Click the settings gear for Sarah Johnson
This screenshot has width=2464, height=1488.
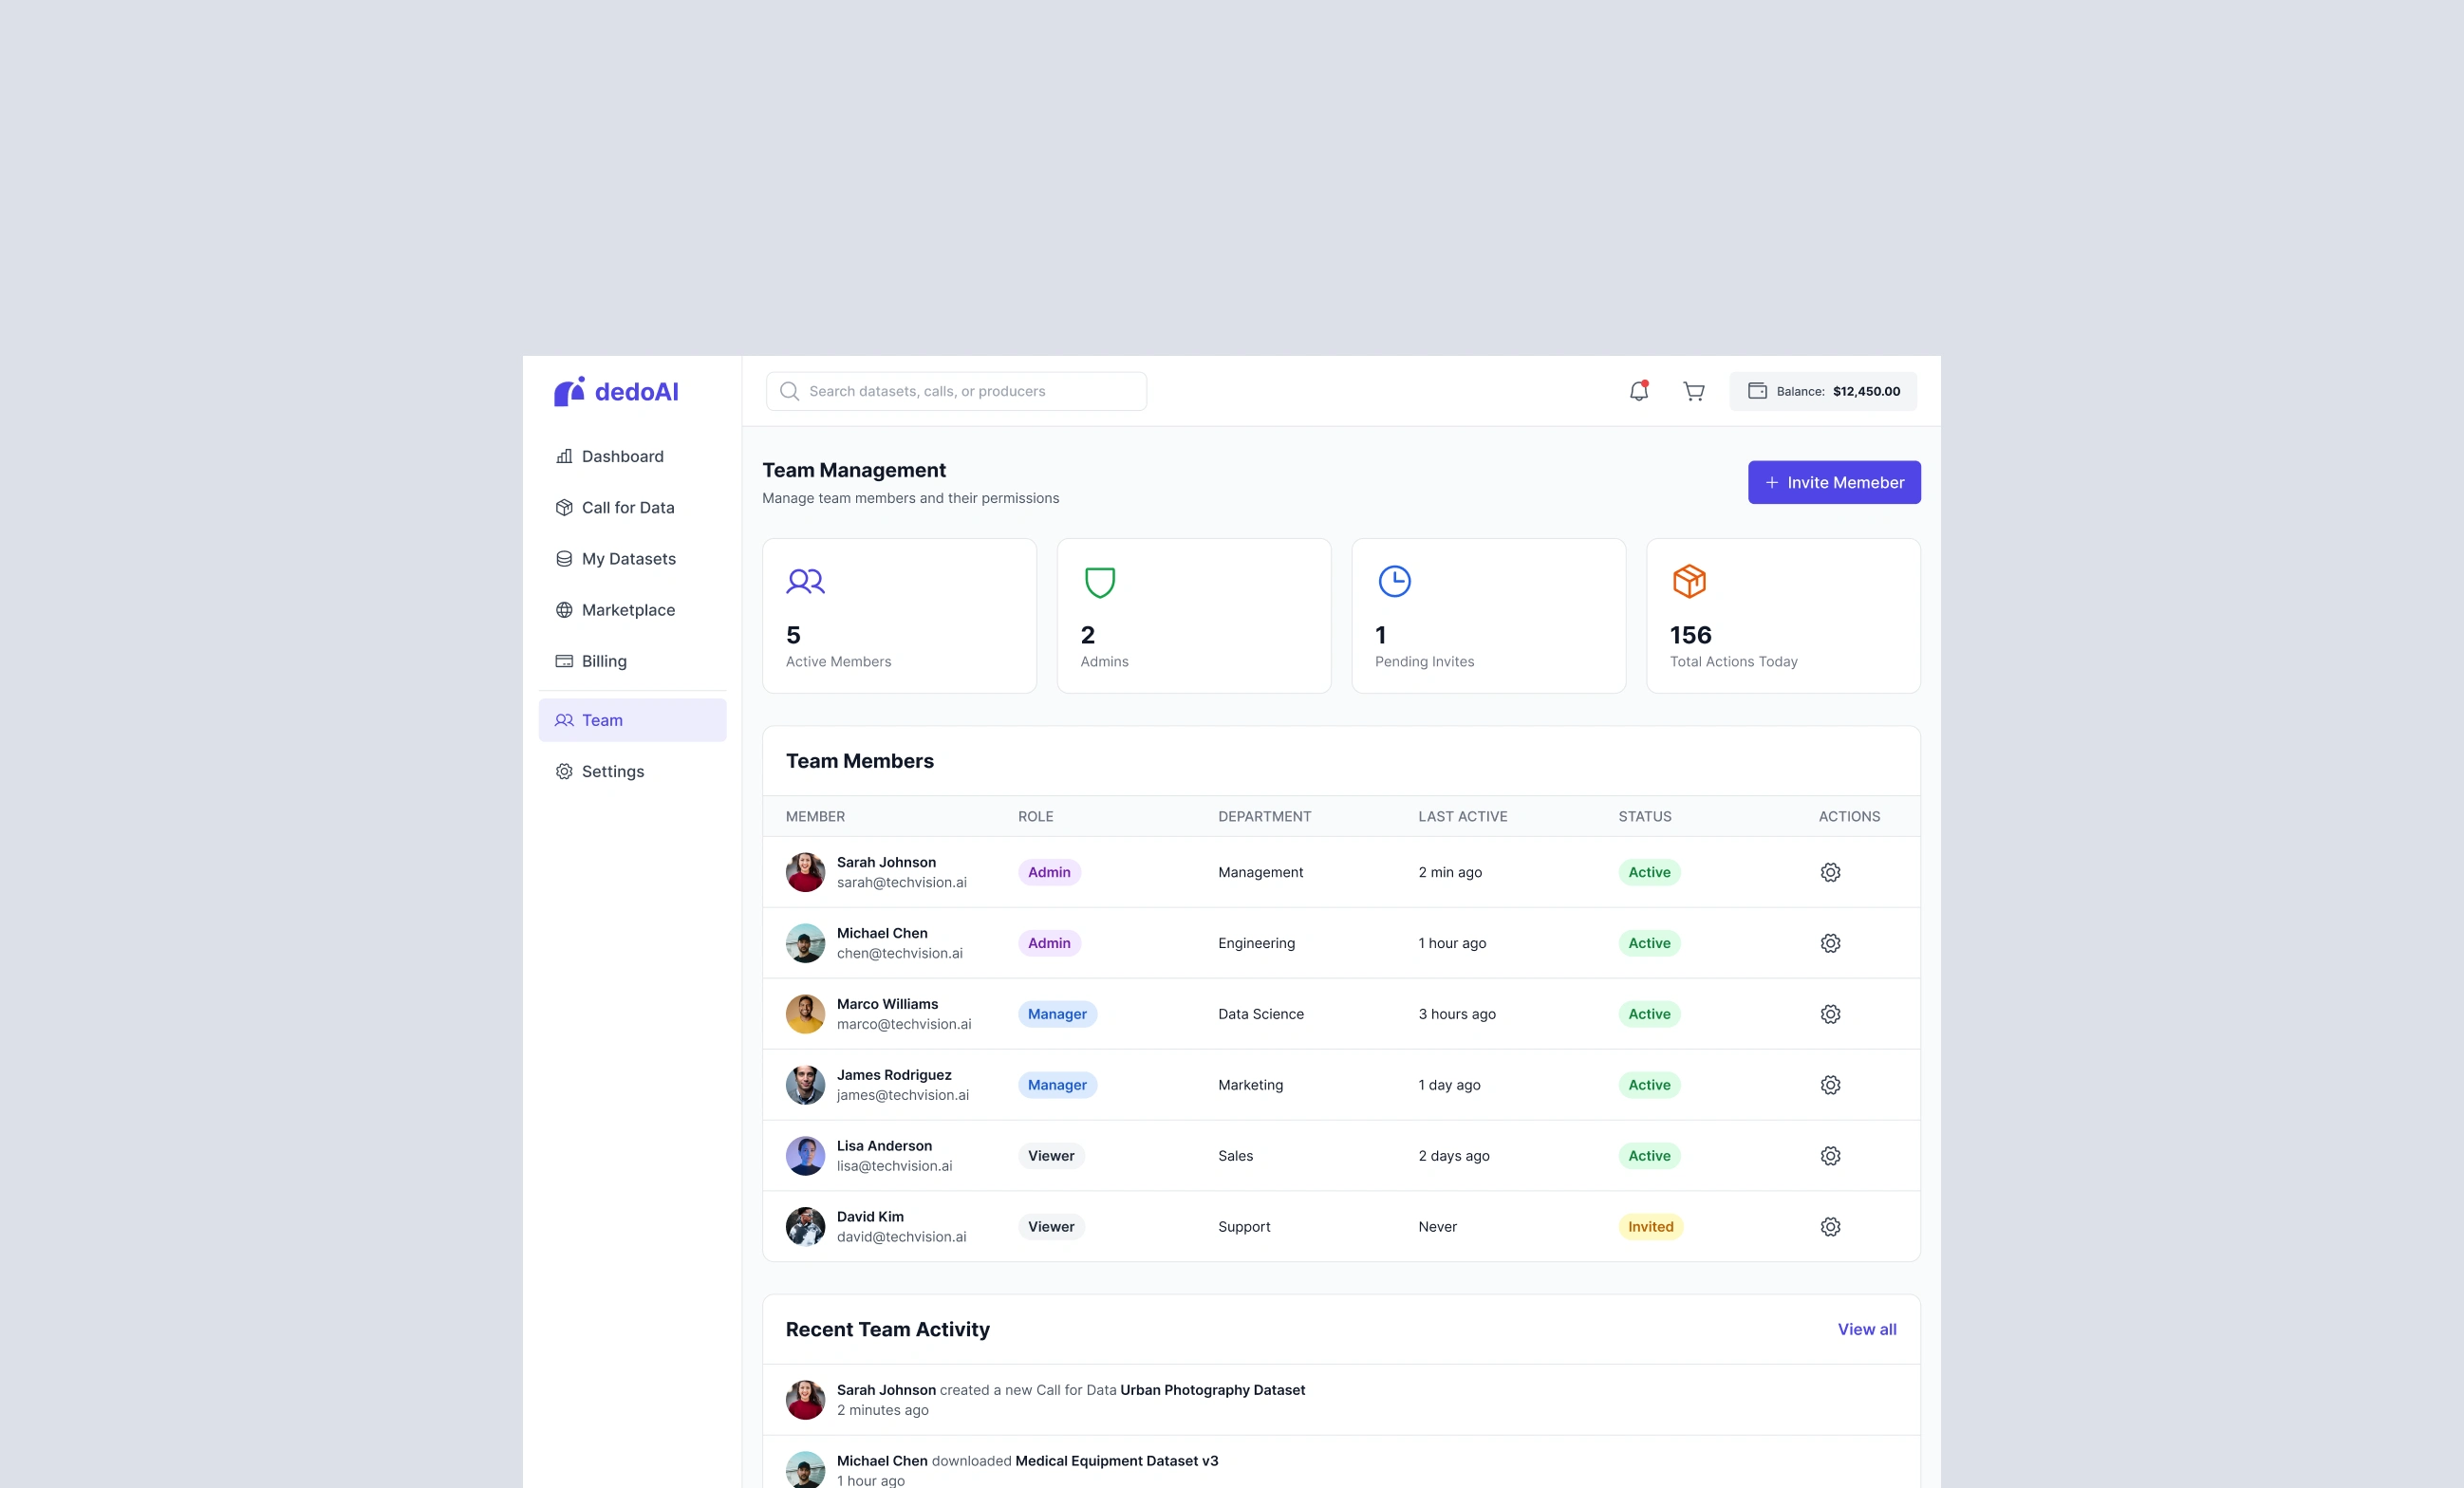point(1830,872)
